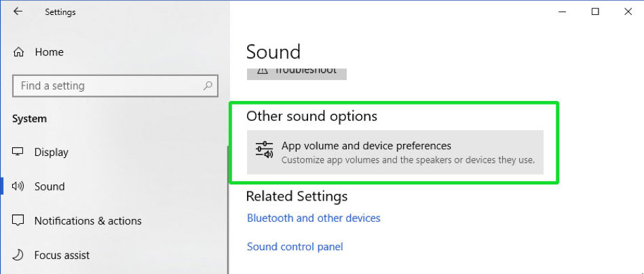Image resolution: width=644 pixels, height=274 pixels.
Task: Click the Troubleshoot warning icon
Action: pos(262,71)
